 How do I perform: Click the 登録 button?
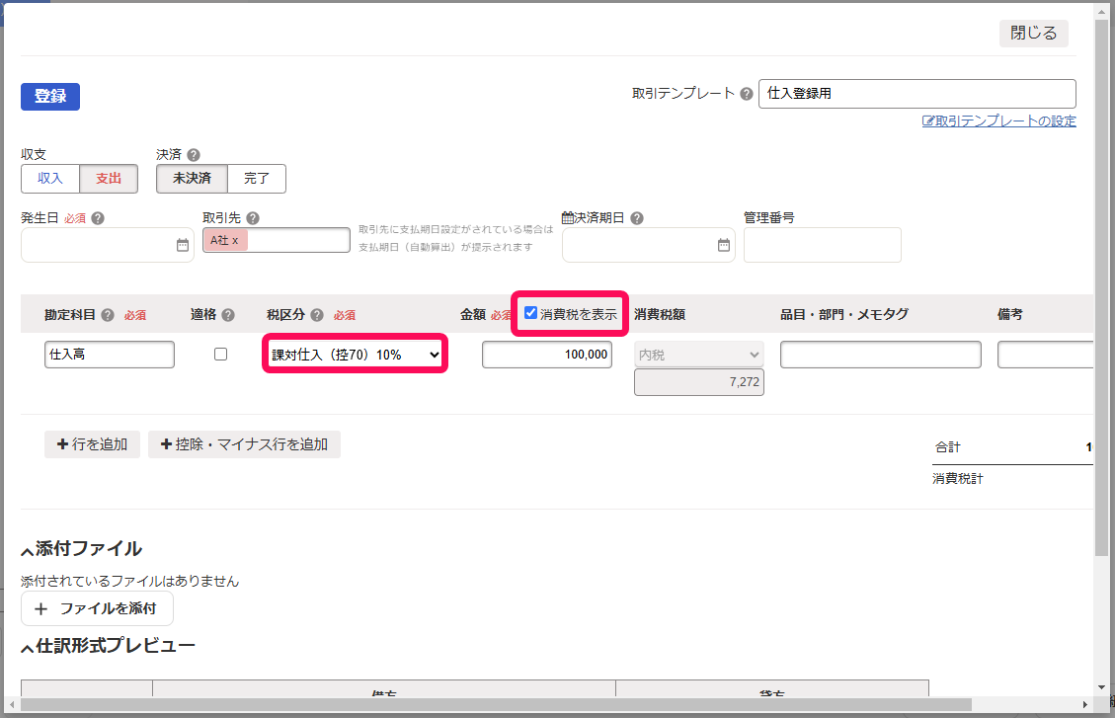coord(50,97)
